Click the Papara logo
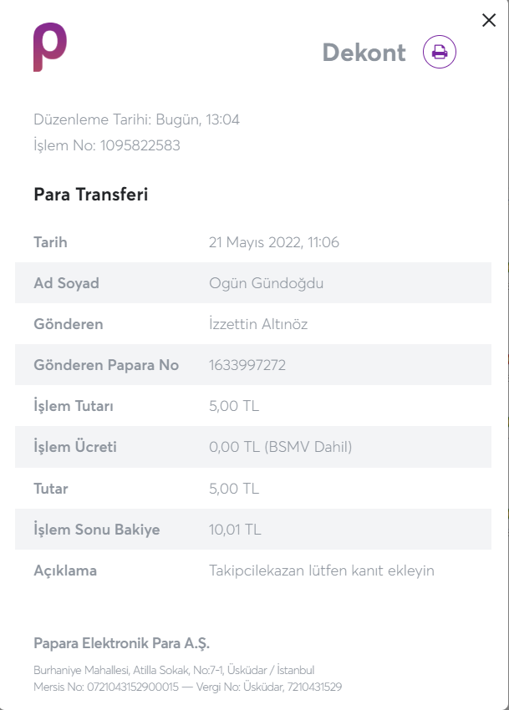The height and width of the screenshot is (710, 509). (x=50, y=47)
